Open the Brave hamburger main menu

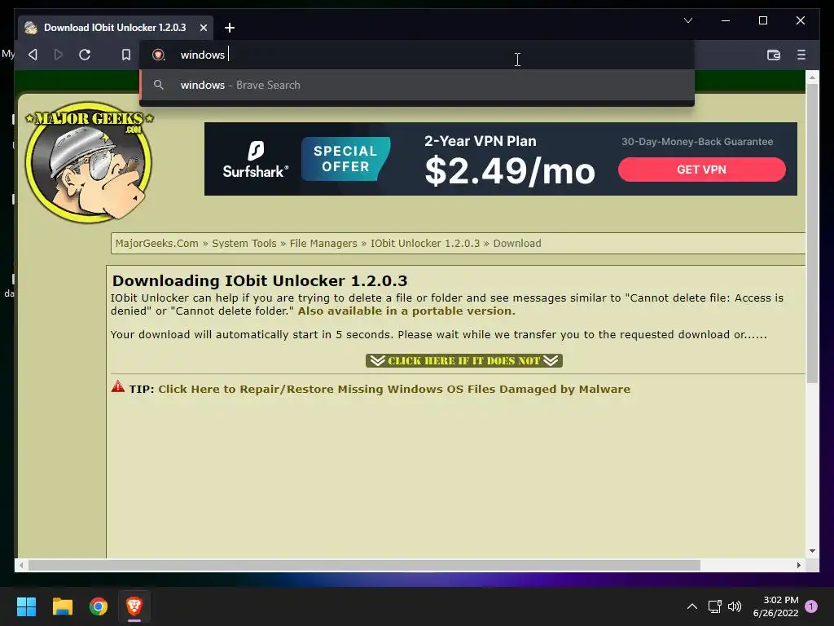[x=801, y=55]
